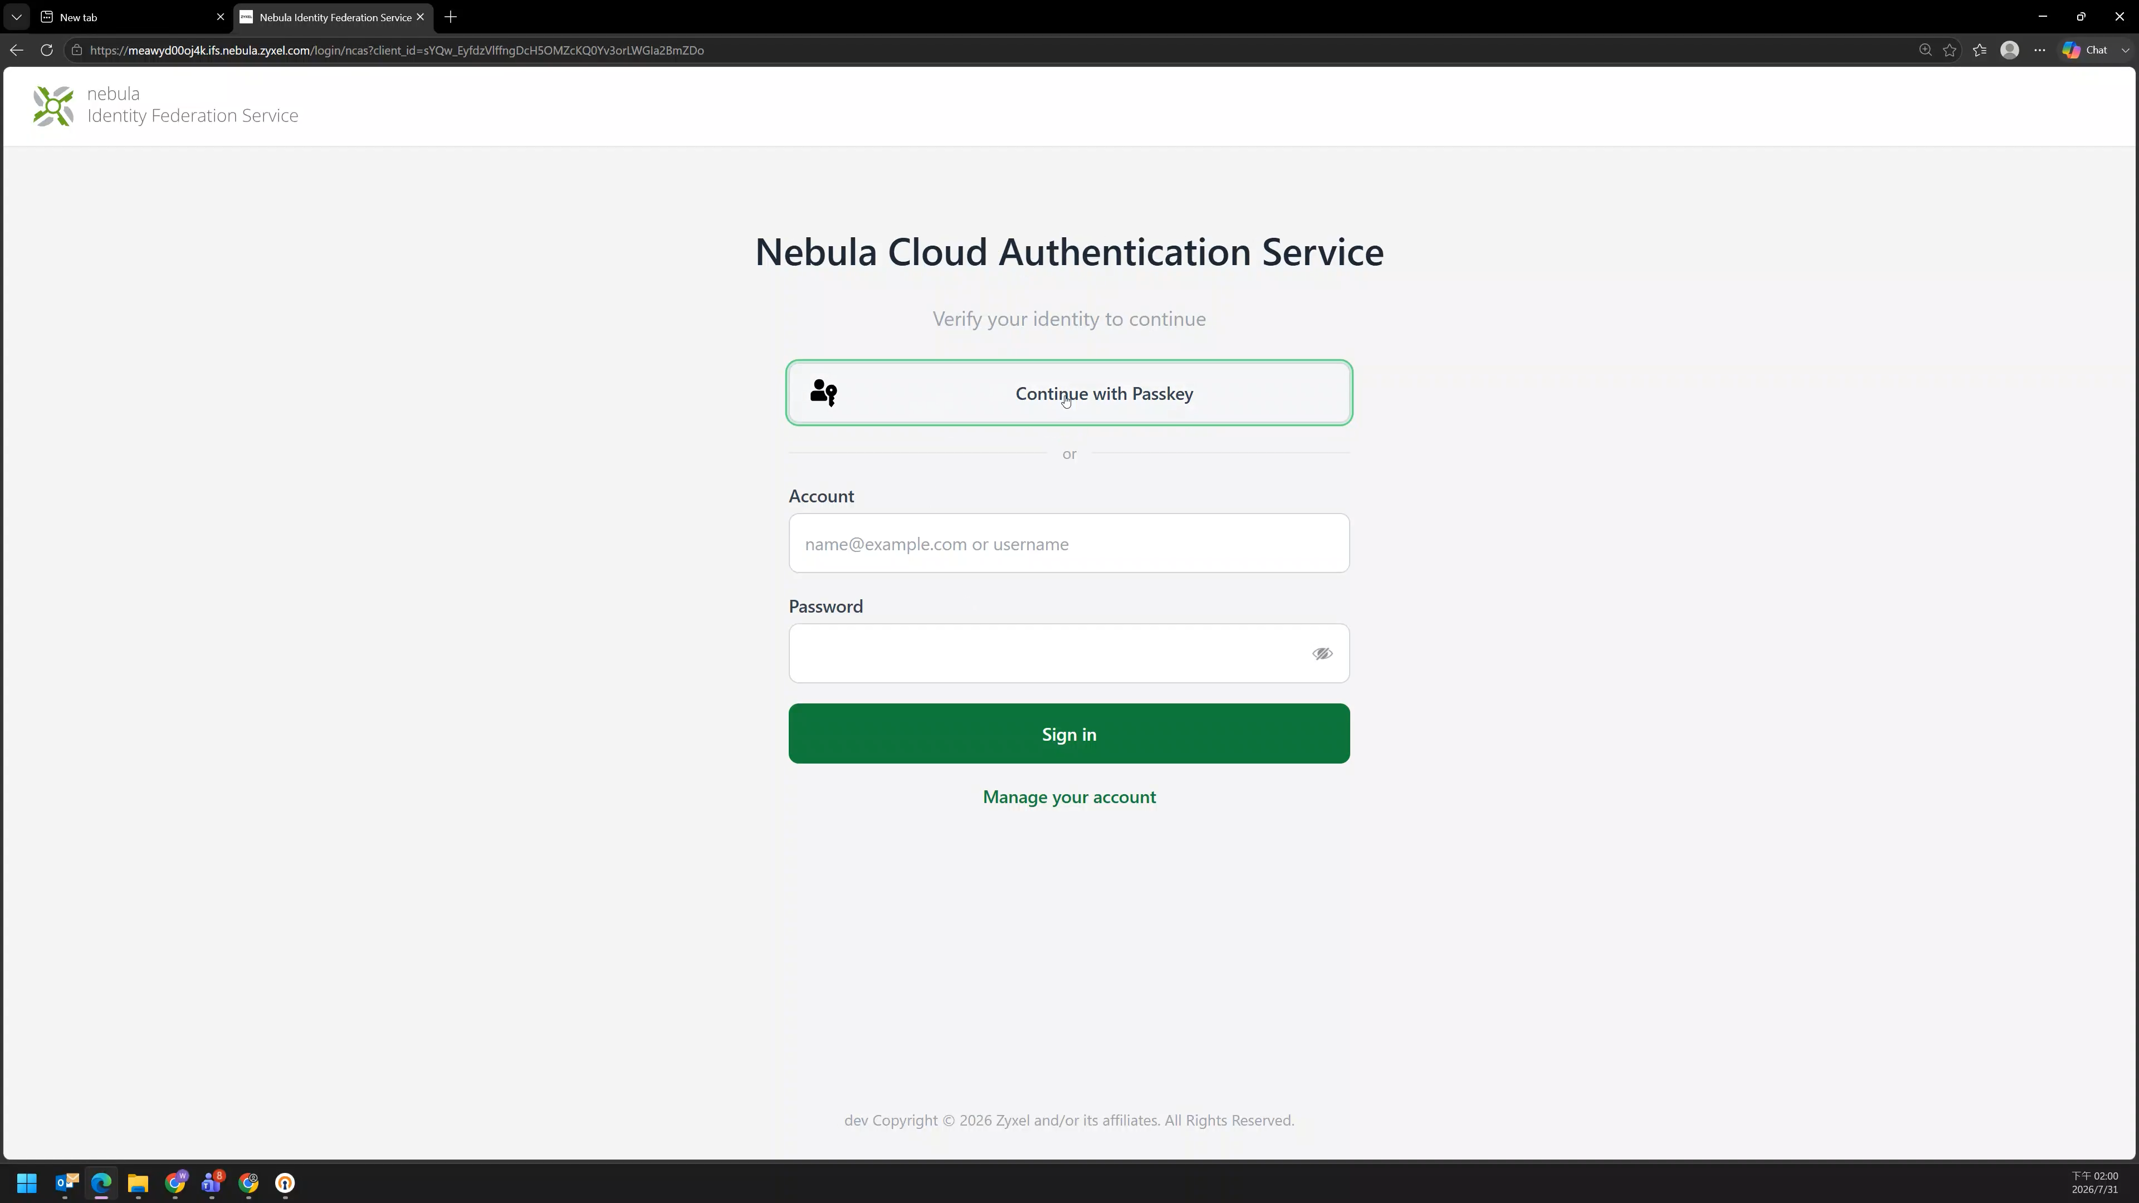Image resolution: width=2139 pixels, height=1203 pixels.
Task: View site information lock icon
Action: [76, 51]
